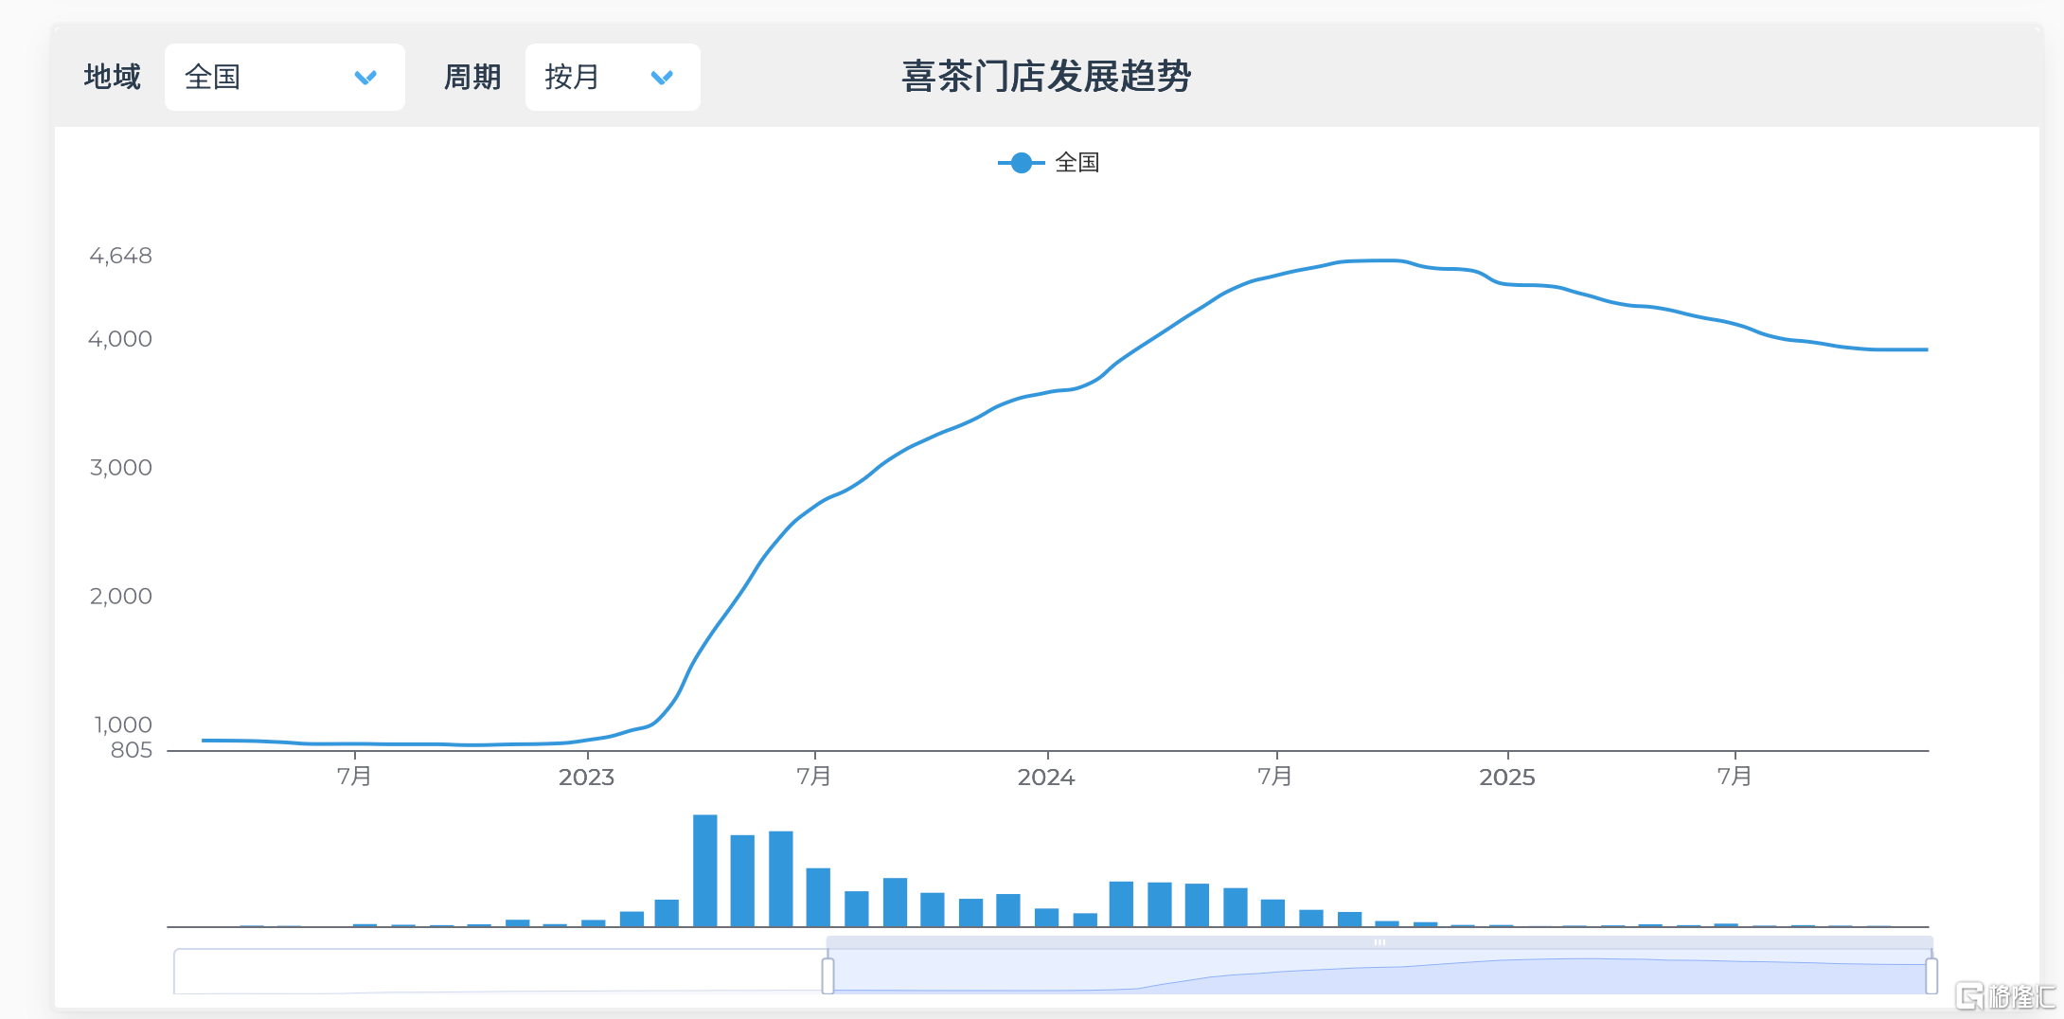Toggle the 全国 series in the chart legend
The width and height of the screenshot is (2064, 1019).
(x=1049, y=163)
